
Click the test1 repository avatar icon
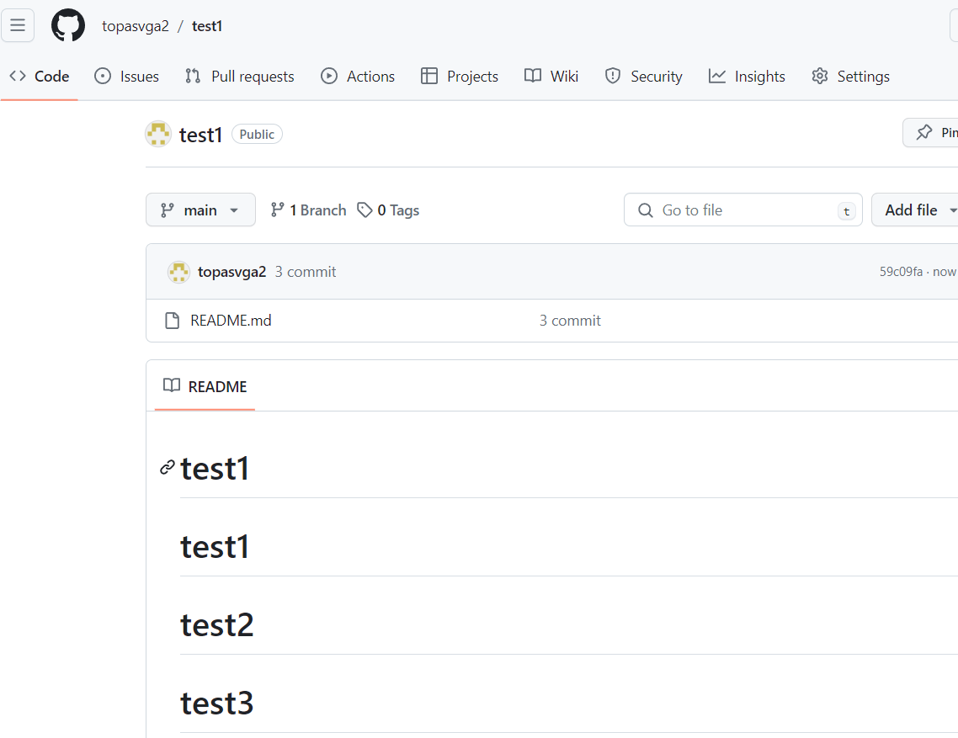(158, 134)
